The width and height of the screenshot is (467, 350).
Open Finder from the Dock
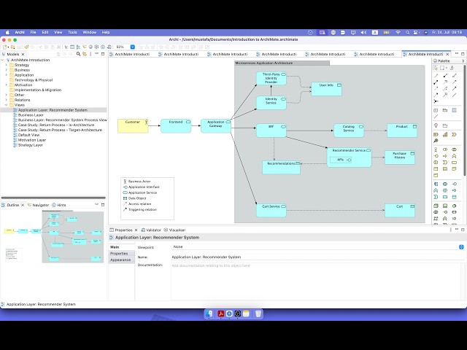tap(209, 314)
